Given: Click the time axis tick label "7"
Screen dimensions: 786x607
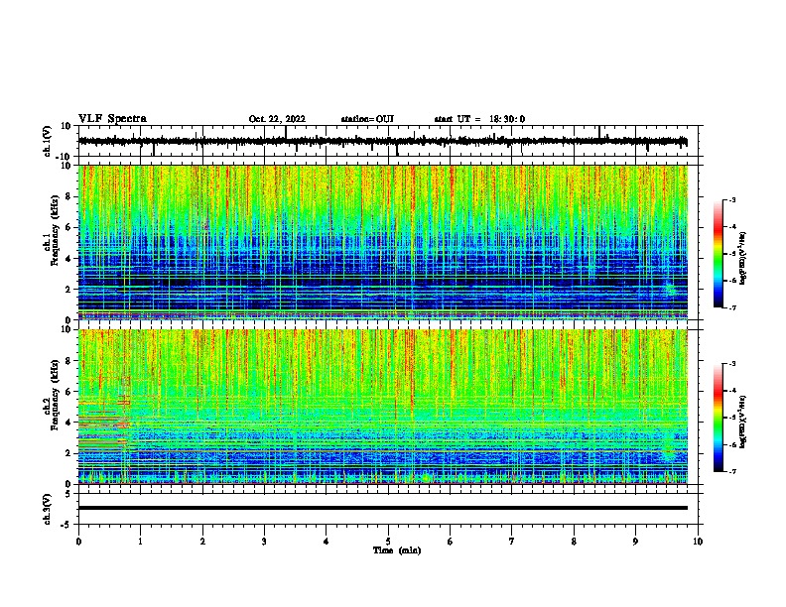Looking at the screenshot, I should click(512, 542).
